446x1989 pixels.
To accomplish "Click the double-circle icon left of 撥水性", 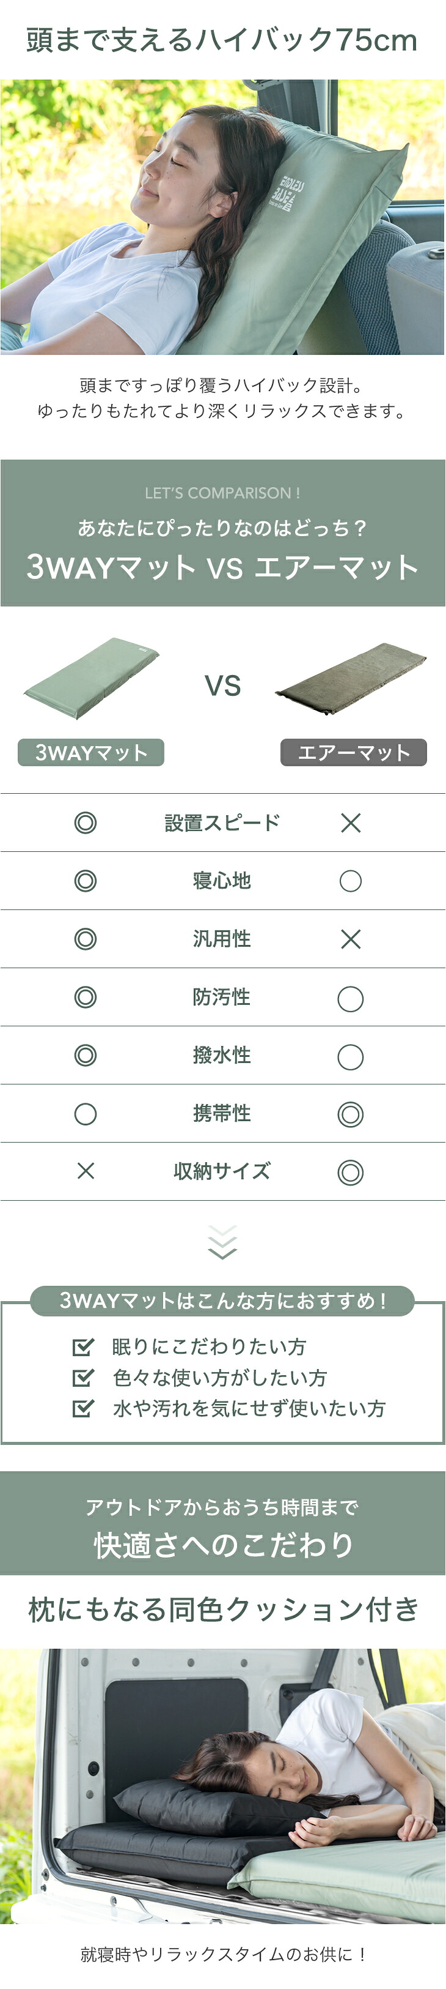I will pyautogui.click(x=86, y=1056).
